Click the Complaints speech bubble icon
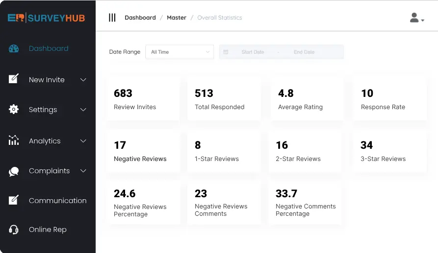Viewport: 438px width, 253px height. click(x=14, y=171)
